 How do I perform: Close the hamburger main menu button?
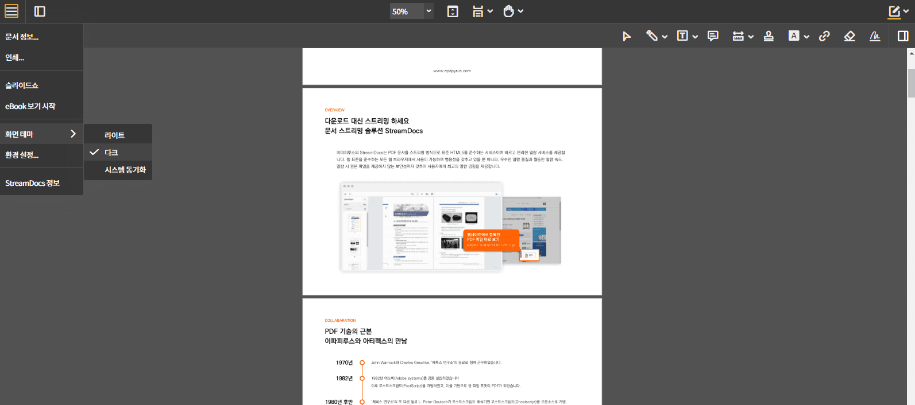(11, 11)
